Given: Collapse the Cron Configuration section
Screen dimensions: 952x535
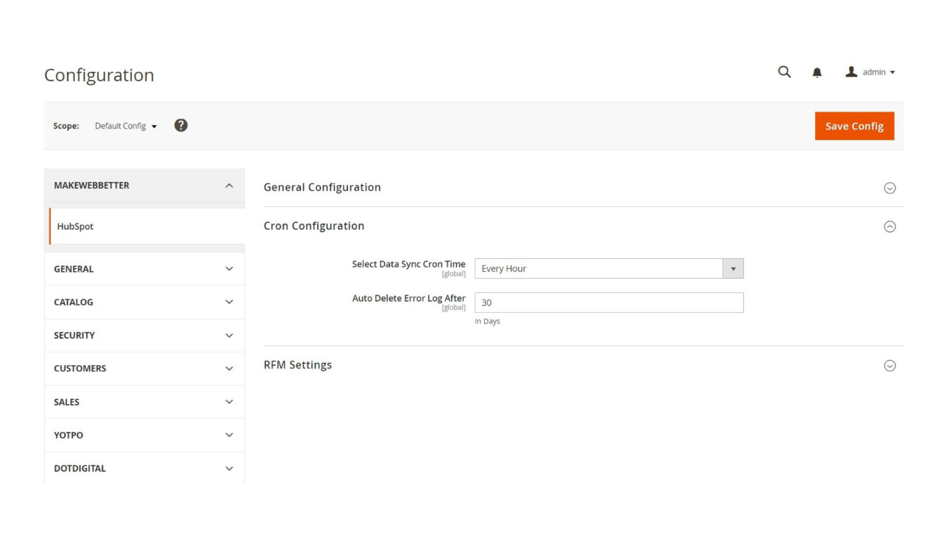Looking at the screenshot, I should click(x=890, y=226).
